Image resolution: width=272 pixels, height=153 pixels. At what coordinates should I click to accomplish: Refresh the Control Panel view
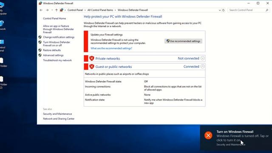[224, 10]
